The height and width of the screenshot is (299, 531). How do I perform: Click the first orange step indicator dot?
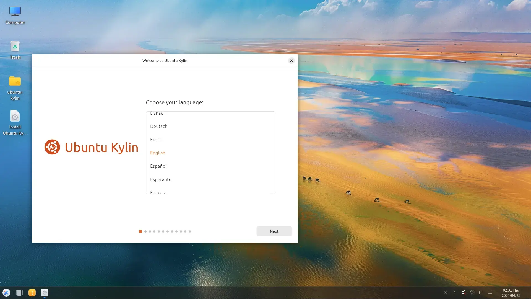pos(140,231)
